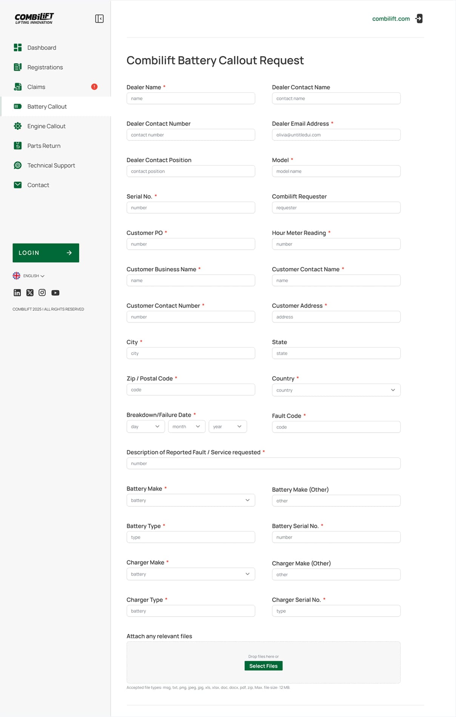Click the Select Files button
Viewport: 456px width, 717px height.
[x=263, y=666]
